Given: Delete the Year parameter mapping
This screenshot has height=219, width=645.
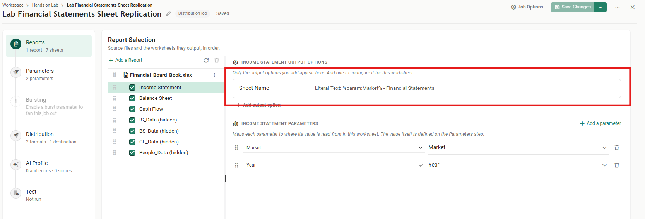Looking at the screenshot, I should click(617, 165).
